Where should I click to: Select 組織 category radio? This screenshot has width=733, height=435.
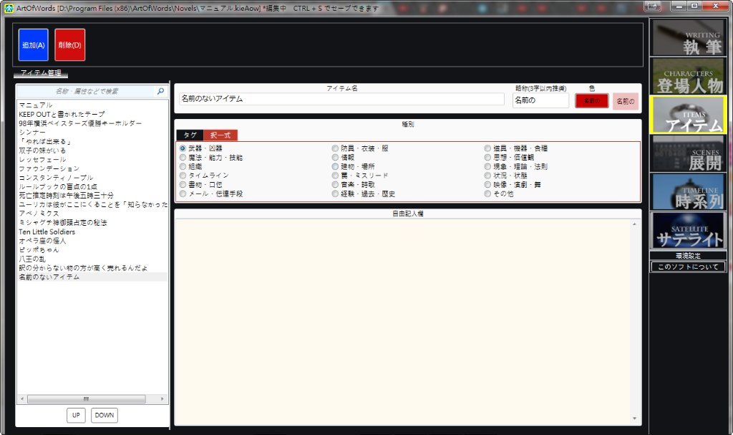pos(183,166)
